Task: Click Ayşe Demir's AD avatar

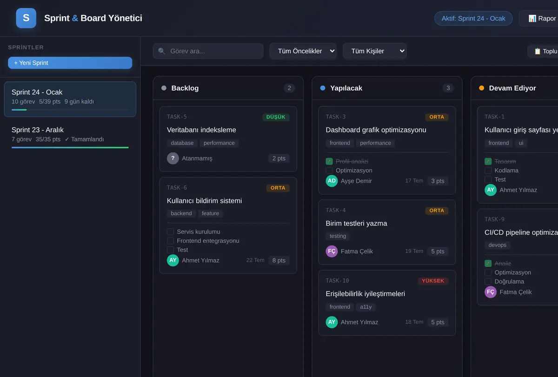Action: point(332,181)
